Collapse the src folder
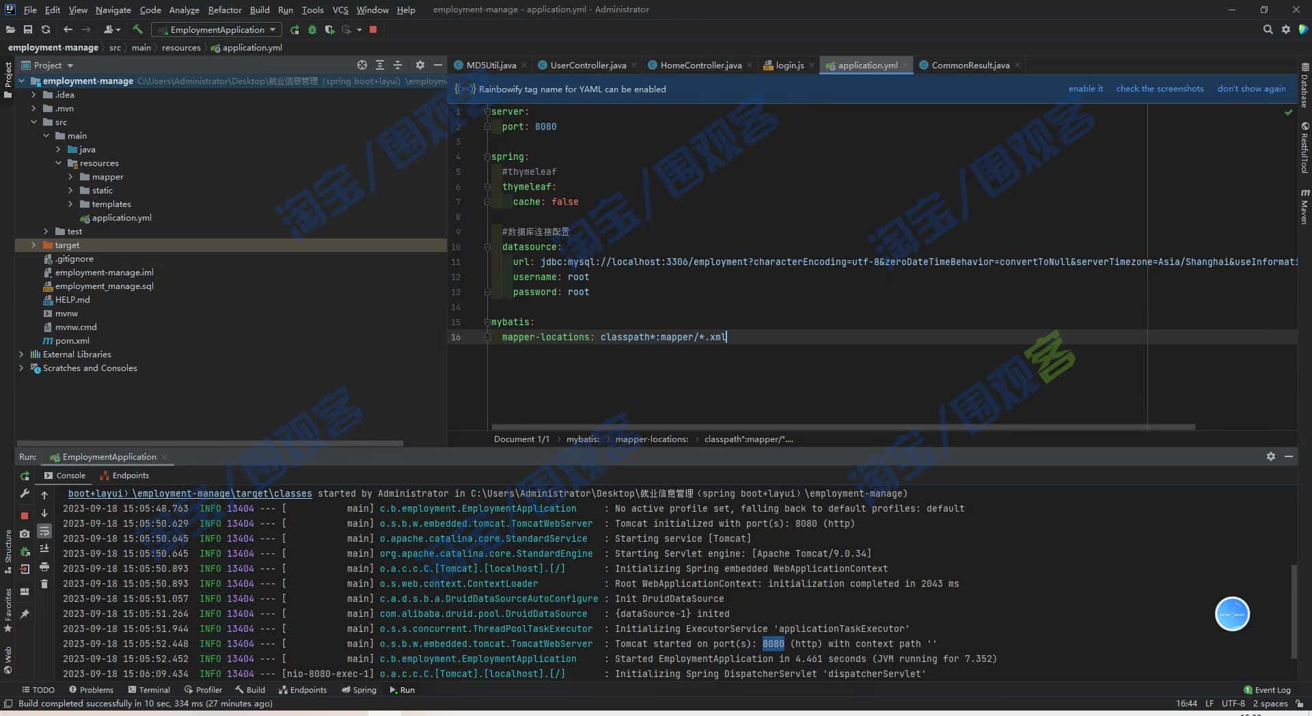Screen dimensions: 1312x716 click(33, 122)
